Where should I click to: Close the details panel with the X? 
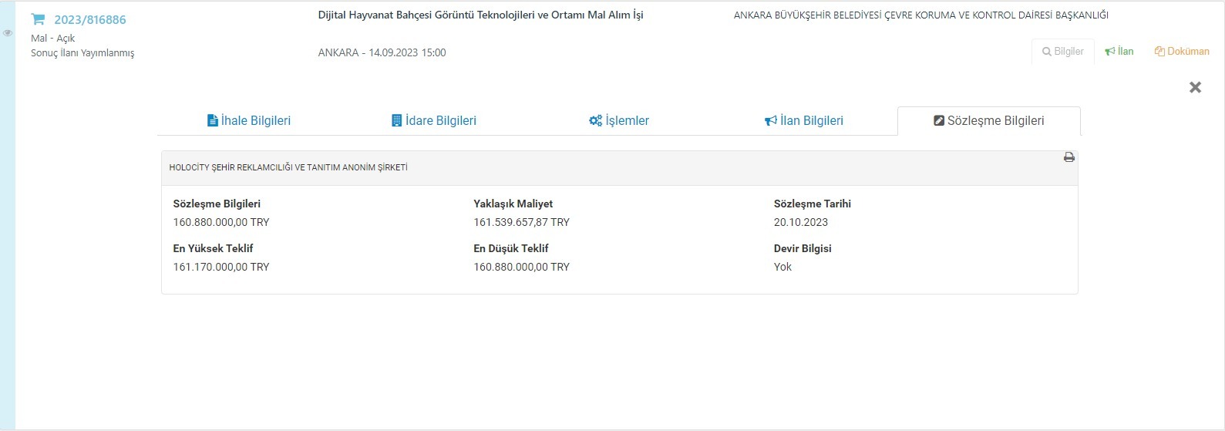point(1195,87)
